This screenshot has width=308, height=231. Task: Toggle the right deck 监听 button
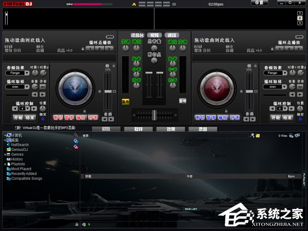click(x=182, y=101)
